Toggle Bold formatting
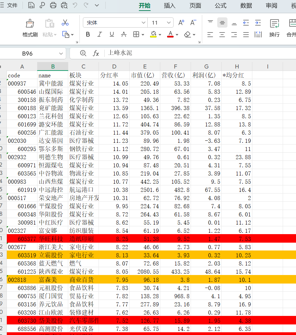This screenshot has height=335, width=296. (88, 34)
